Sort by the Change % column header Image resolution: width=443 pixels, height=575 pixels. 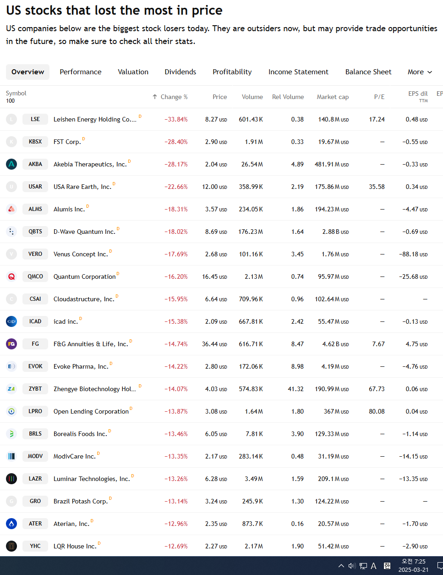click(170, 97)
